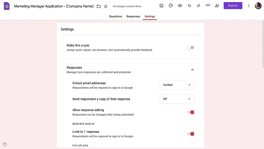Image resolution: width=264 pixels, height=149 pixels.
Task: Click the Move to folder icon
Action: pos(99,6)
